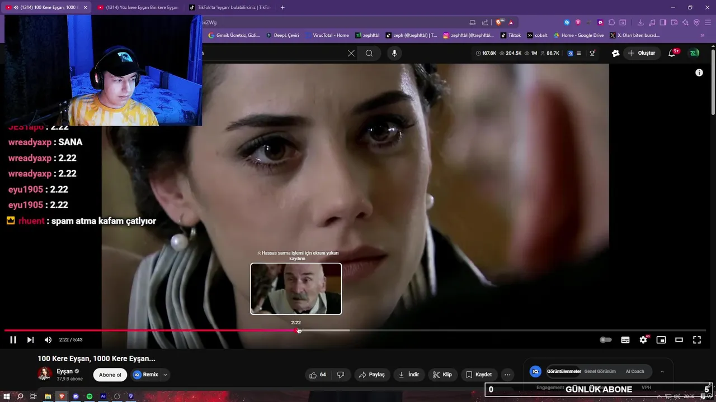Open video player settings gear
This screenshot has width=716, height=402.
643,340
